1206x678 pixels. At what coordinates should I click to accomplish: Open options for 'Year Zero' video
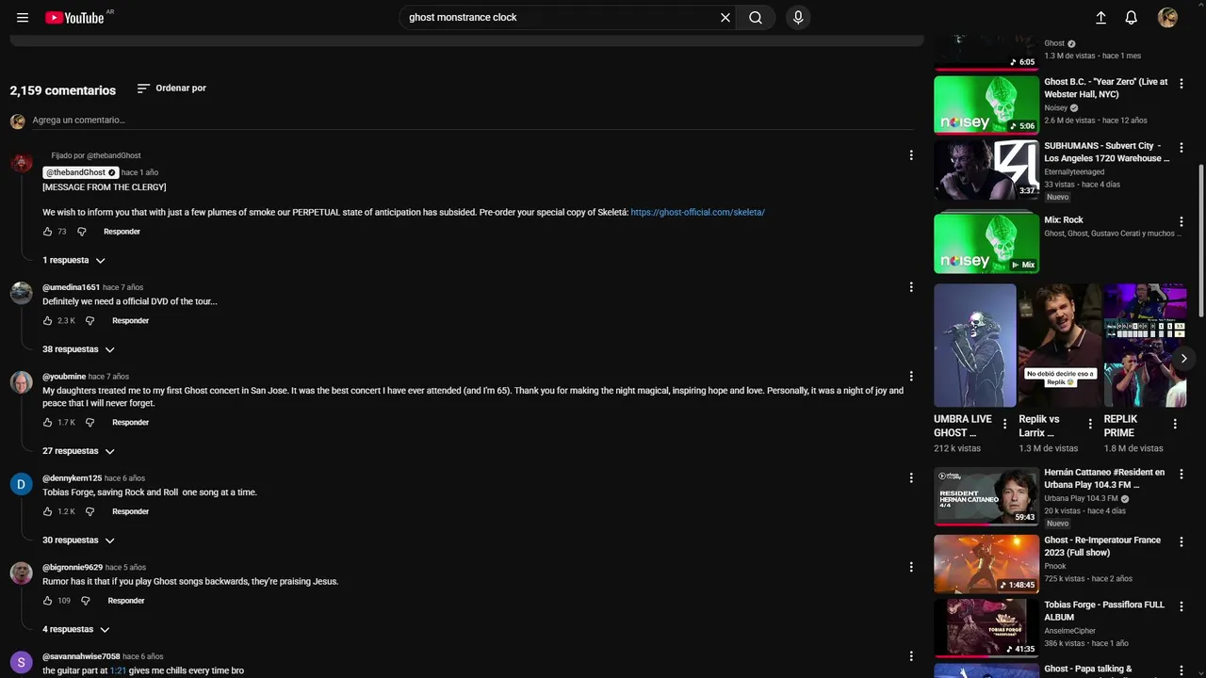tap(1182, 84)
